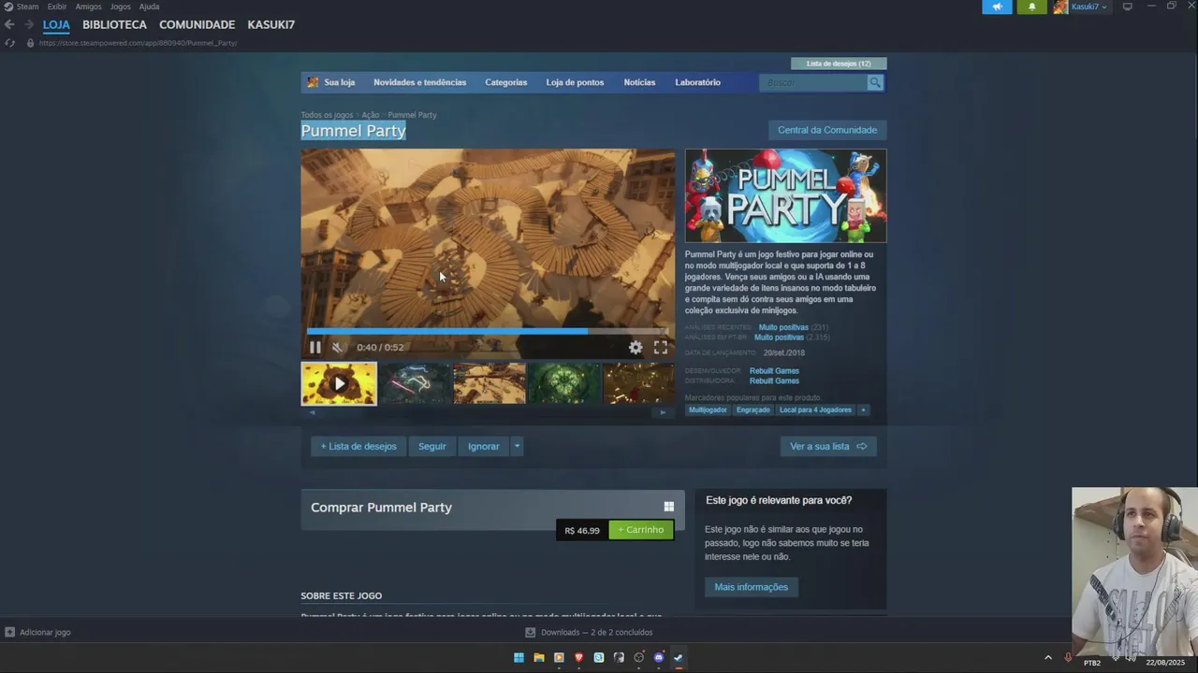This screenshot has width=1198, height=673.
Task: Open OBS Studio from the taskbar
Action: click(x=639, y=658)
